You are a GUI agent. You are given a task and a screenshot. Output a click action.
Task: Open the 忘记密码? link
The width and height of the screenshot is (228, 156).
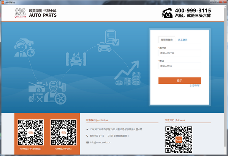195,86
